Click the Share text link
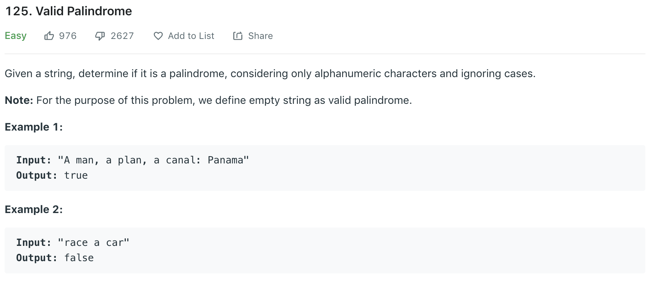The image size is (653, 281). click(260, 36)
